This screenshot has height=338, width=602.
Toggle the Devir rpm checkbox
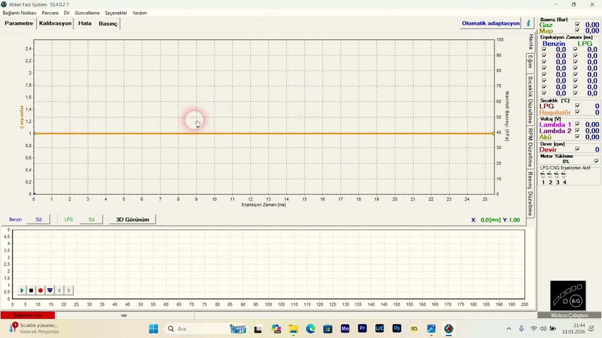[x=578, y=149]
